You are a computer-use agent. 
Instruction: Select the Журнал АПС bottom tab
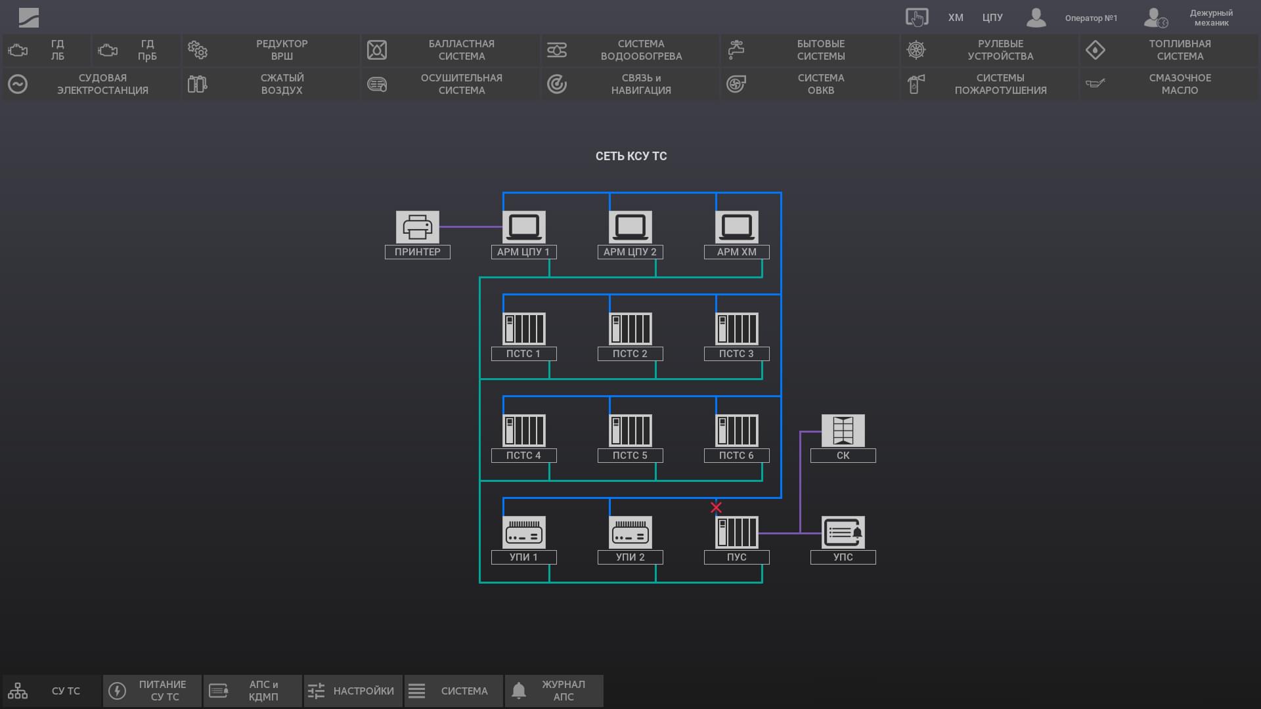(x=554, y=691)
